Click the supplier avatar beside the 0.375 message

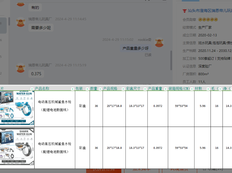click(21, 68)
